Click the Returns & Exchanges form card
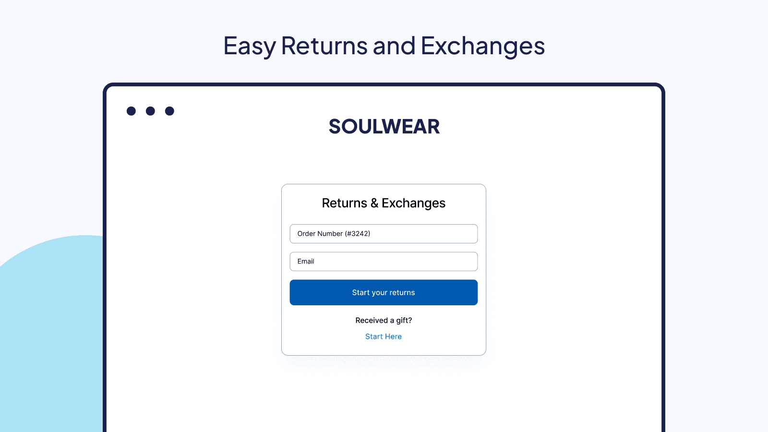The image size is (768, 432). (384, 269)
